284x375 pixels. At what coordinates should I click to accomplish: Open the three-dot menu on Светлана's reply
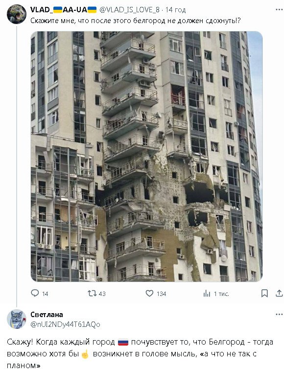(279, 314)
